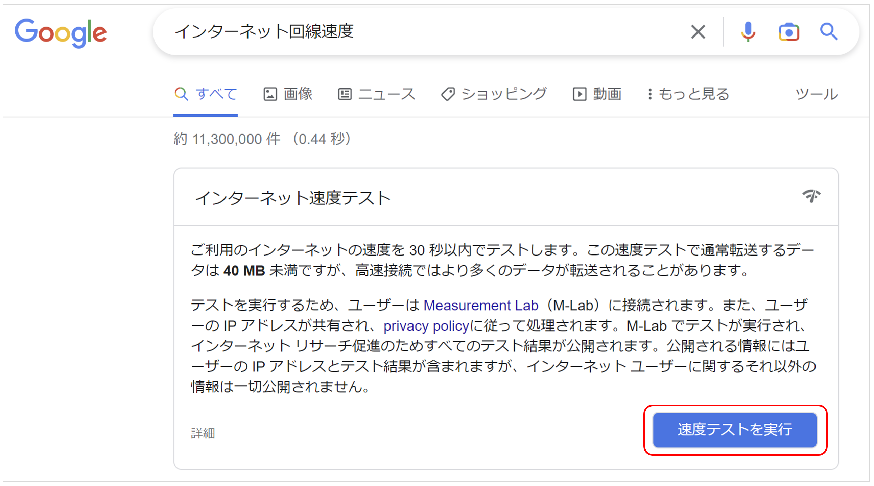
Task: Open the ニュース tab
Action: point(387,94)
